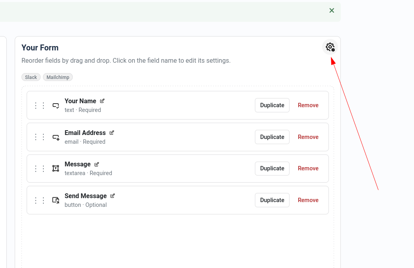Remove the Send Message field
Screen dimensions: 414x268
point(308,200)
